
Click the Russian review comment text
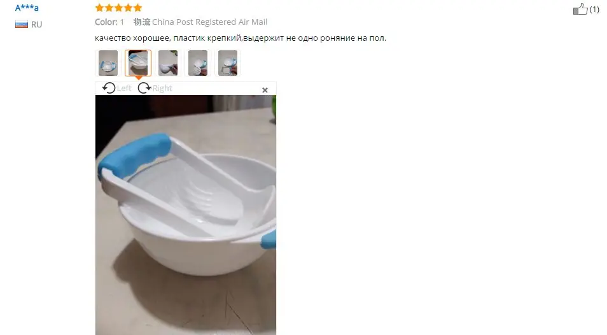pos(241,38)
